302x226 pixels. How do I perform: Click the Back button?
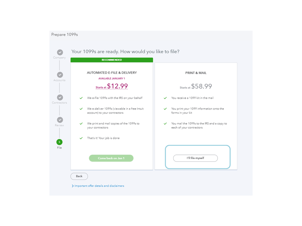tap(79, 176)
